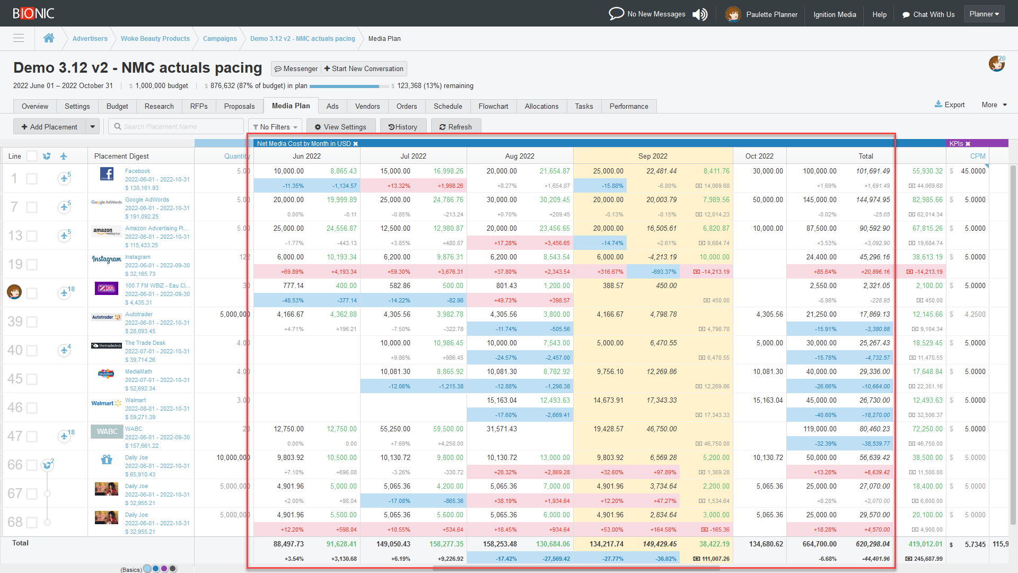Screen dimensions: 1018x573
Task: Select the checkbox for line 13 Amazon
Action: (32, 236)
